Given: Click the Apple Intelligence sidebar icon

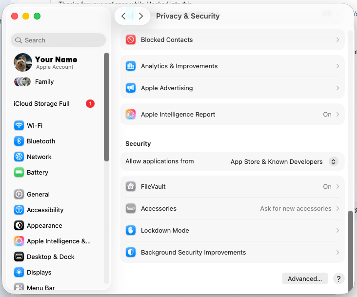Looking at the screenshot, I should pos(19,241).
